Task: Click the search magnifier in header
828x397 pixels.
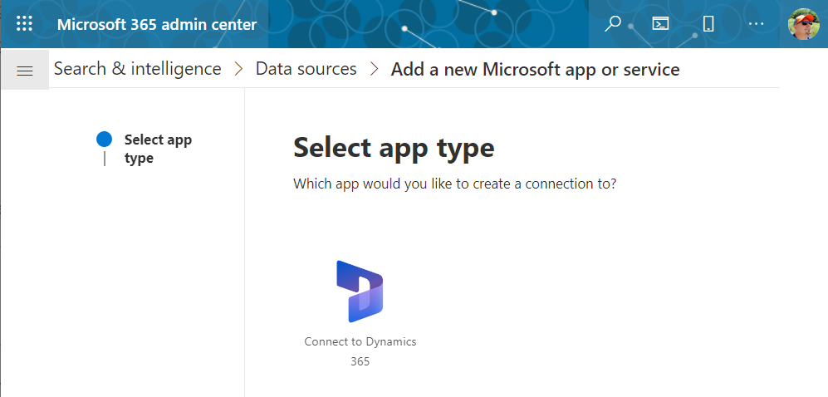Action: (x=613, y=24)
